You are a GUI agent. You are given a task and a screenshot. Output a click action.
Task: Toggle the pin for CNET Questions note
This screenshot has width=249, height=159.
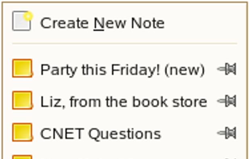coord(227,133)
